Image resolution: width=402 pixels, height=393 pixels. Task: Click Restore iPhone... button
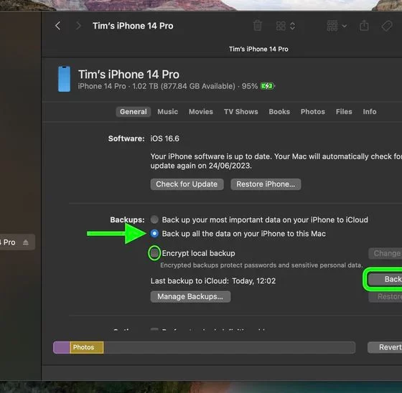tap(266, 184)
